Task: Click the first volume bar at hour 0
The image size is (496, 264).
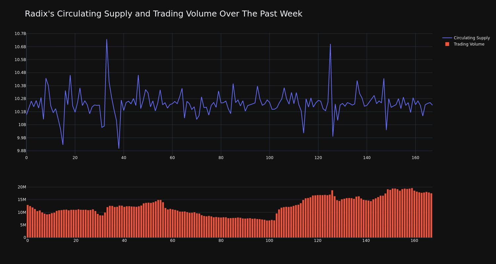Action: pyautogui.click(x=27, y=221)
